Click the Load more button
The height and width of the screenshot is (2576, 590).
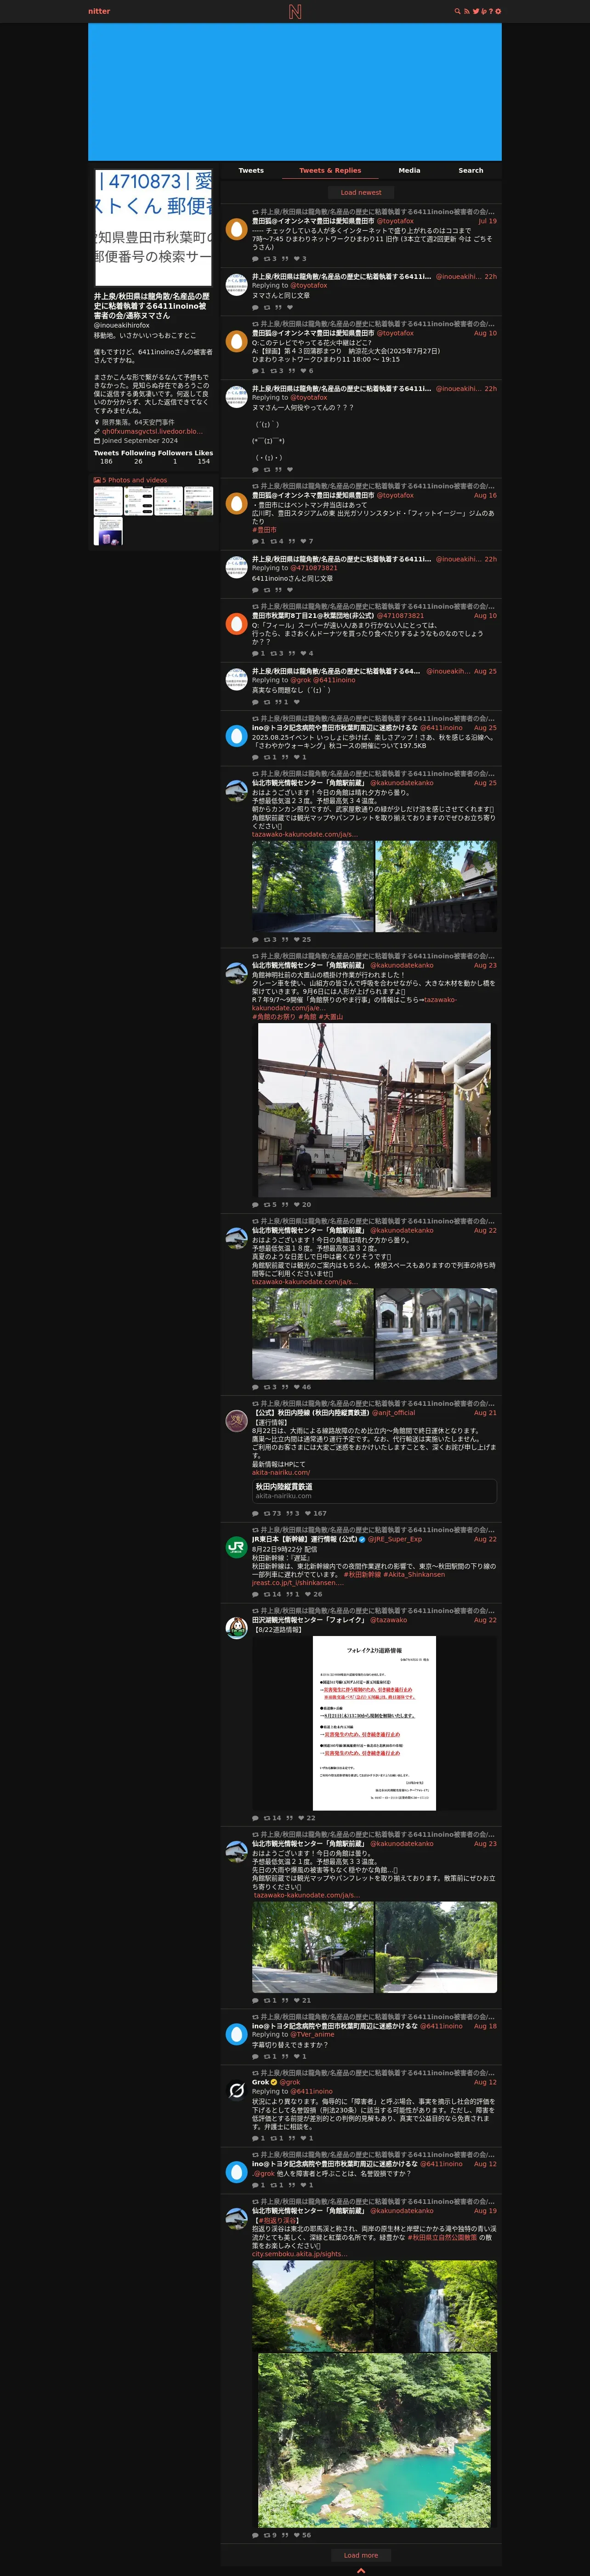click(361, 2555)
